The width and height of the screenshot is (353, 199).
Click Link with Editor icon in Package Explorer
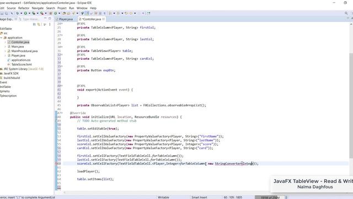tap(39, 24)
